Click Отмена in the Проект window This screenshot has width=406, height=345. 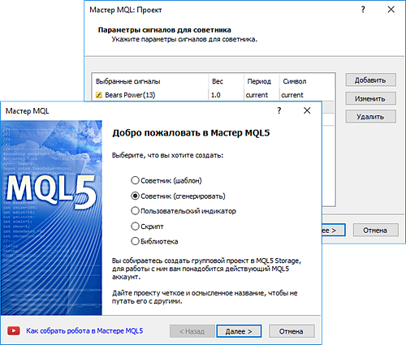point(375,230)
